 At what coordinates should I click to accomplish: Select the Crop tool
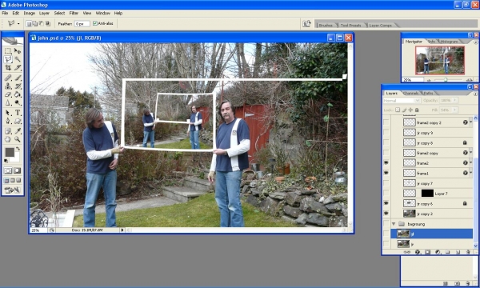click(x=8, y=68)
